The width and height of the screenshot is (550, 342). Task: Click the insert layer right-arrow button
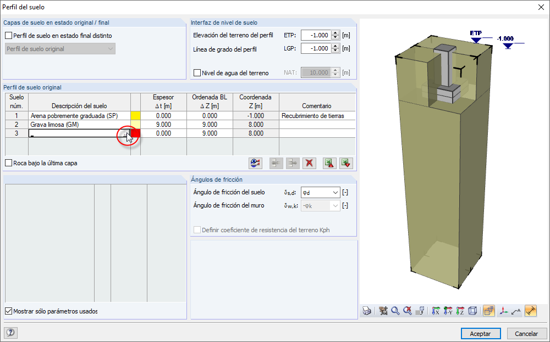[293, 163]
